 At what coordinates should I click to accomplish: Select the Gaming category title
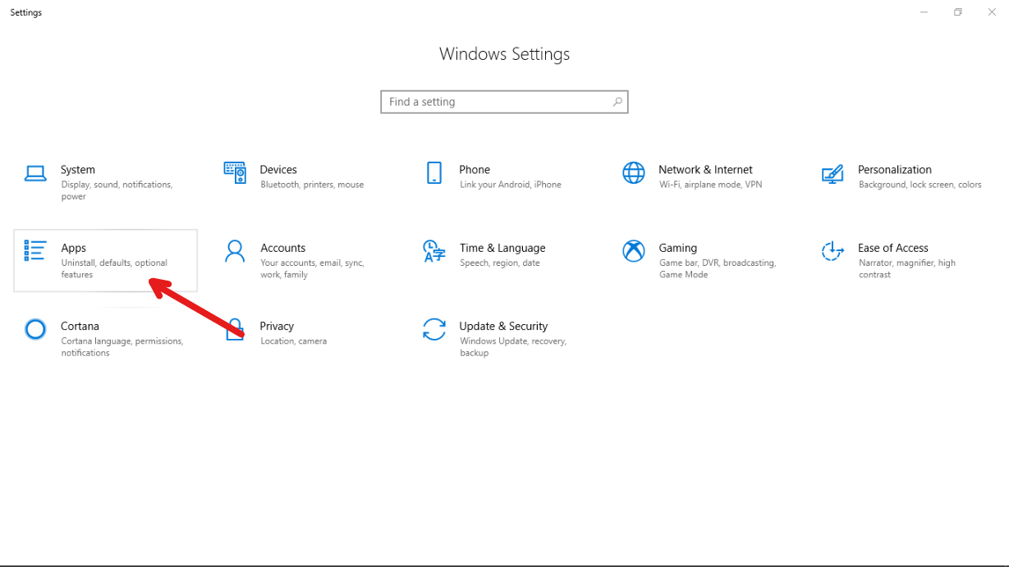tap(677, 248)
